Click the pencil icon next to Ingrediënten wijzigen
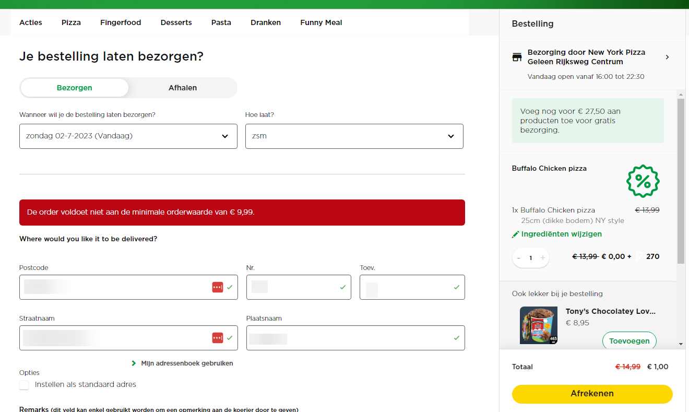This screenshot has height=412, width=689. 516,234
